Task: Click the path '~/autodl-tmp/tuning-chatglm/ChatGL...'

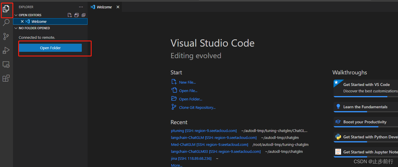Action: 274,131
